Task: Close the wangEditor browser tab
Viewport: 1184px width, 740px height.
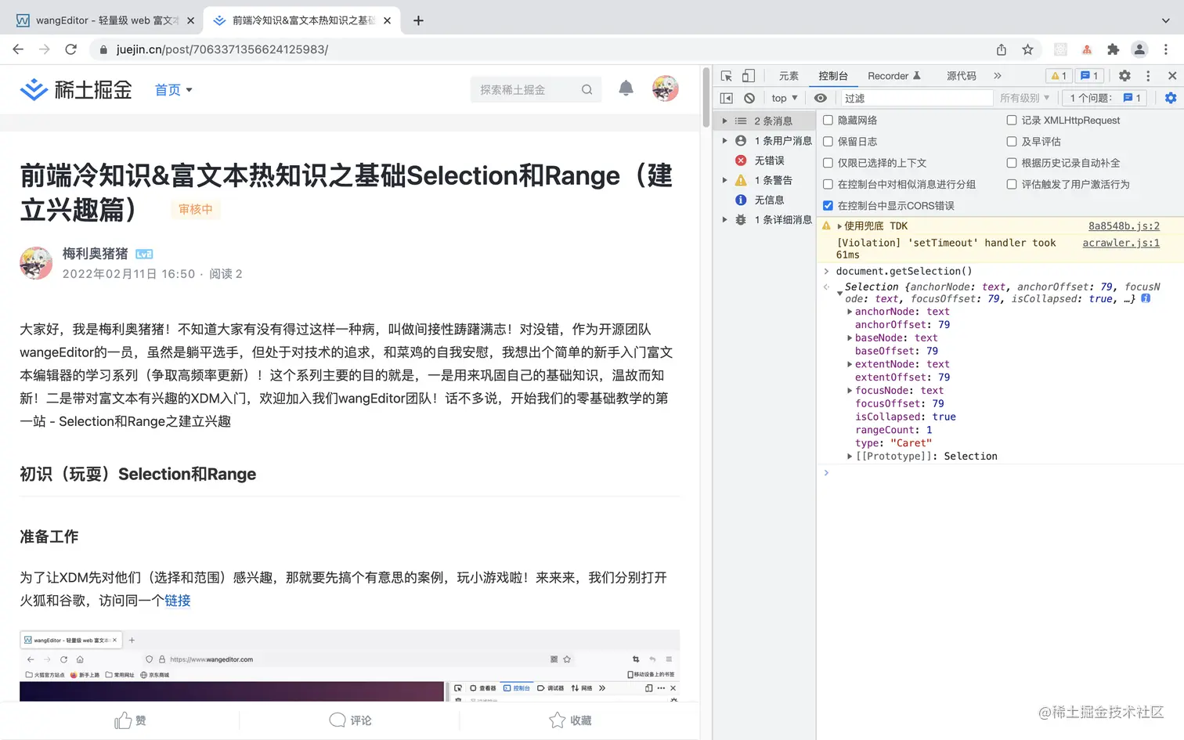Action: click(x=190, y=20)
